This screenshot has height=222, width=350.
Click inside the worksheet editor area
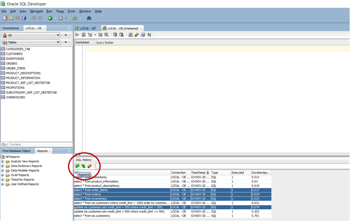tap(218, 99)
